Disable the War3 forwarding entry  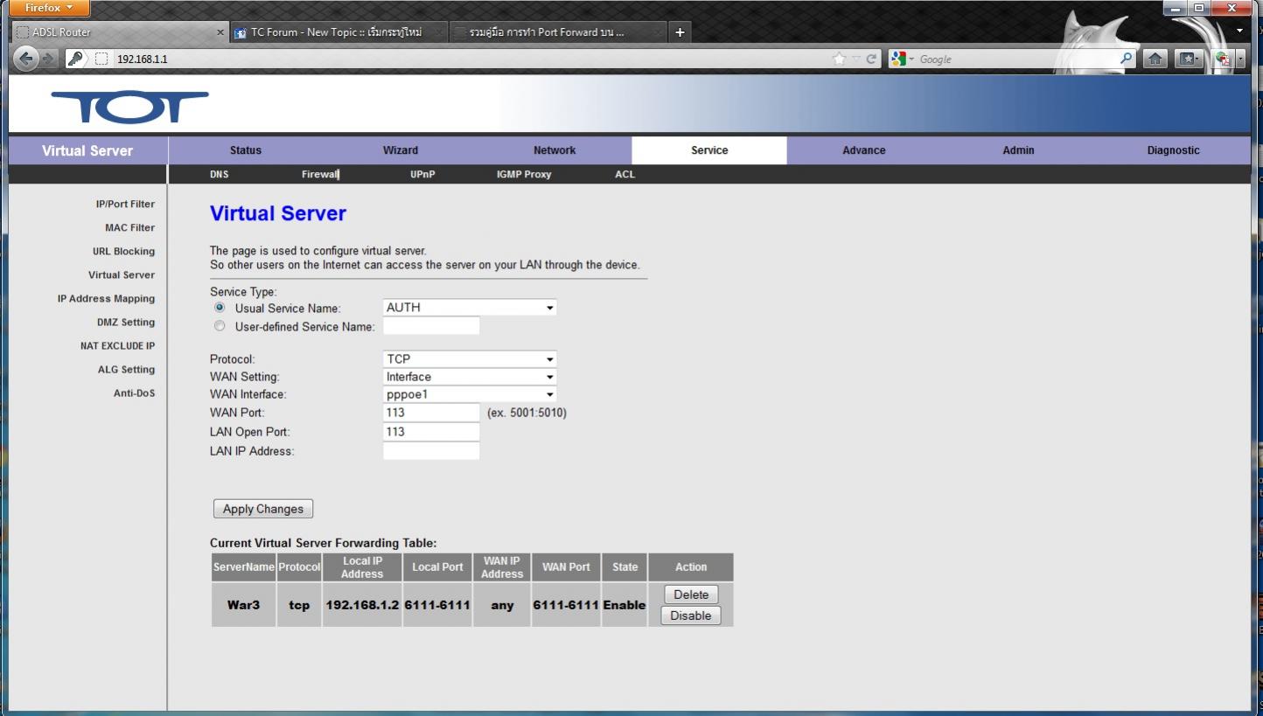pyautogui.click(x=691, y=615)
